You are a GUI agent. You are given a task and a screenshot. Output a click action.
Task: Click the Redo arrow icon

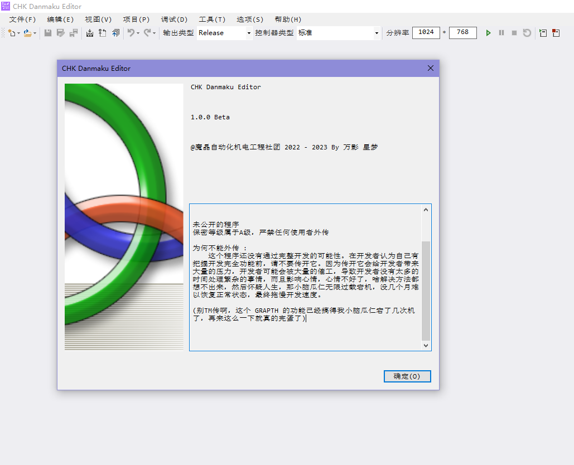click(x=147, y=33)
